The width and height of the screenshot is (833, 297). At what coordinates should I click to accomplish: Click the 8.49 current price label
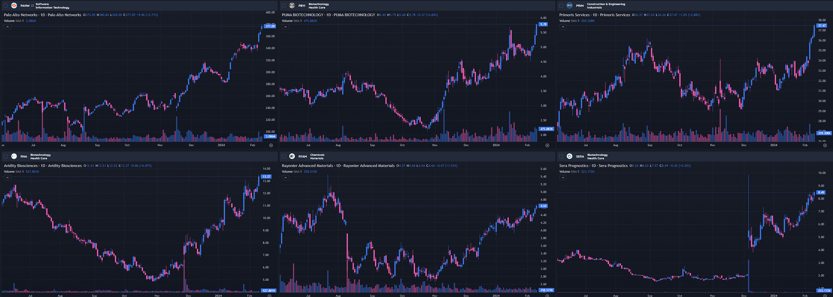(821, 192)
